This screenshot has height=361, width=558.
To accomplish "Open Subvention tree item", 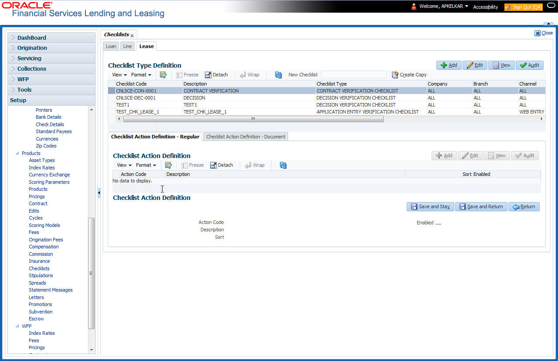I will pyautogui.click(x=41, y=312).
